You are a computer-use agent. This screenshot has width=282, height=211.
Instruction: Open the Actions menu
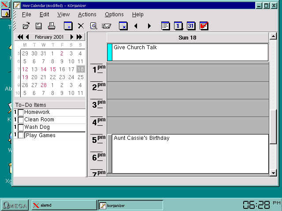[x=87, y=15]
